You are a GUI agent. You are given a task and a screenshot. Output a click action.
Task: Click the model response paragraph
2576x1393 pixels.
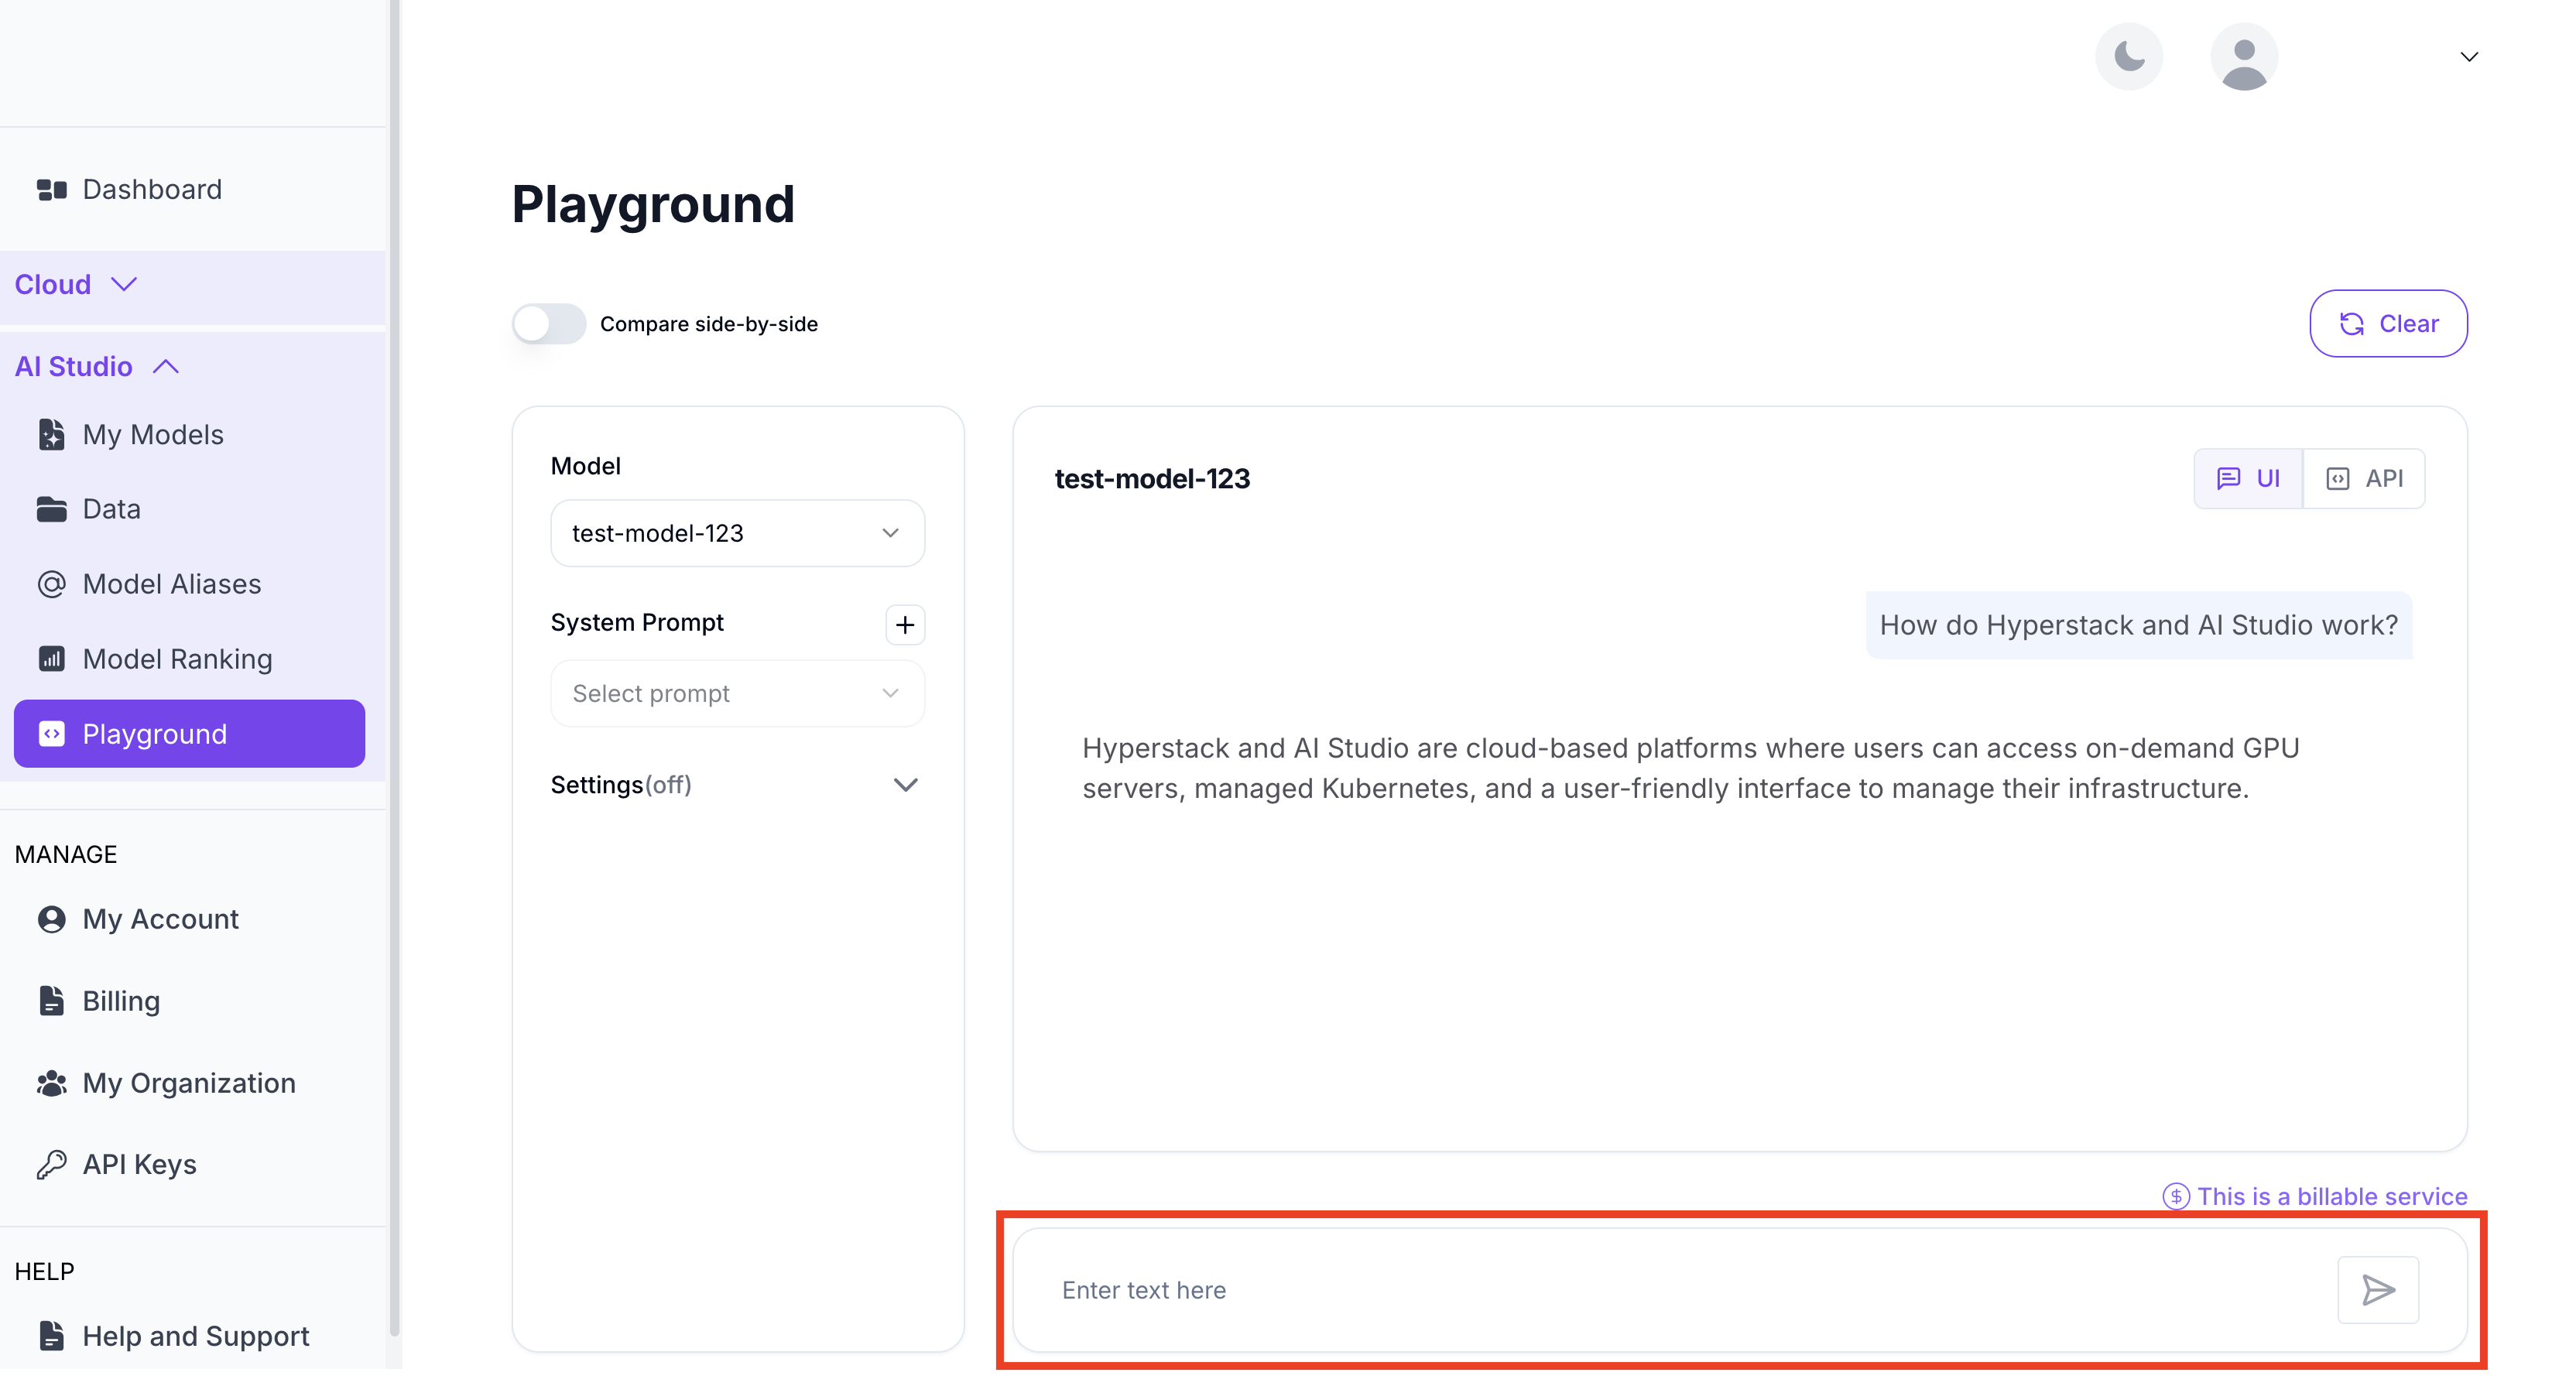click(1690, 768)
